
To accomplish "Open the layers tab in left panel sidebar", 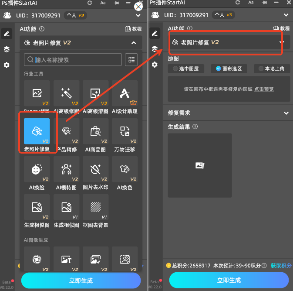I will [7, 49].
